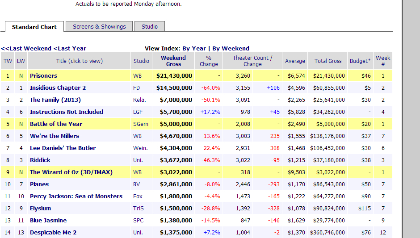The height and width of the screenshot is (238, 420).
Task: View index By Weekend
Action: tap(231, 49)
